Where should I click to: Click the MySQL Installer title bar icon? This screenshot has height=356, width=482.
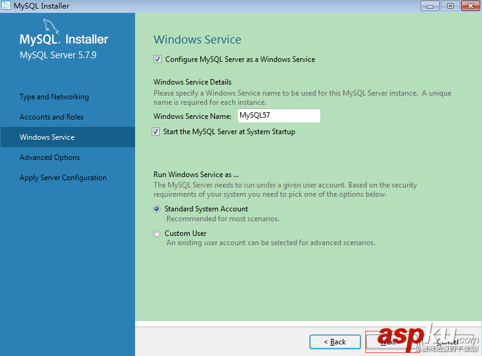click(x=6, y=6)
